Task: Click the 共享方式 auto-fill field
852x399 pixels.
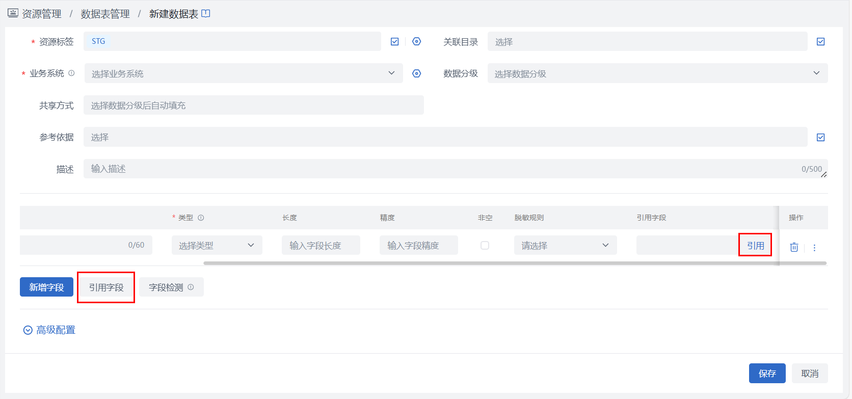Action: (254, 105)
